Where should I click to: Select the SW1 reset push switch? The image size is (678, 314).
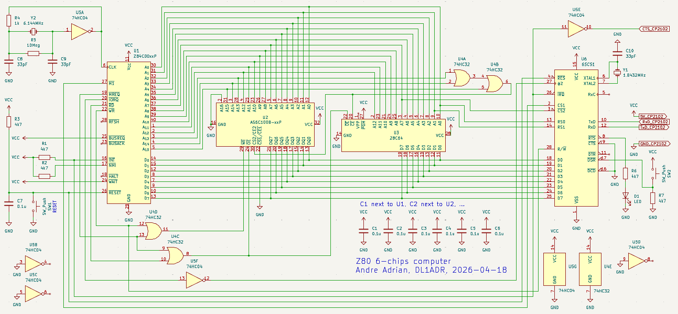[34, 207]
